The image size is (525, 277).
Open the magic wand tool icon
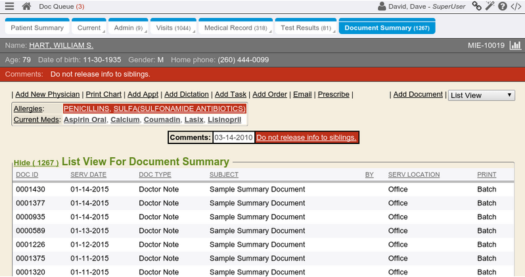pyautogui.click(x=490, y=7)
